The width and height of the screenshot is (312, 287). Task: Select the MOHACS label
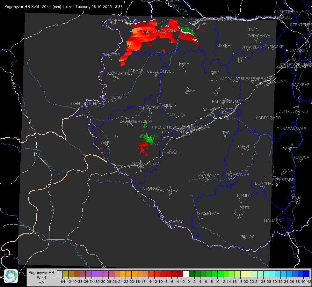click(x=272, y=221)
